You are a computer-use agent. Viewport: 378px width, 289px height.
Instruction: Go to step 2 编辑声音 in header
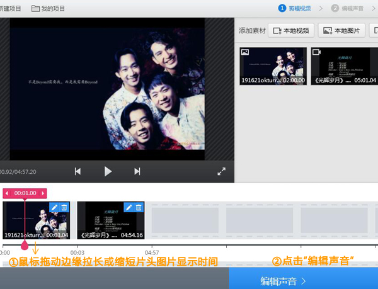pyautogui.click(x=347, y=8)
